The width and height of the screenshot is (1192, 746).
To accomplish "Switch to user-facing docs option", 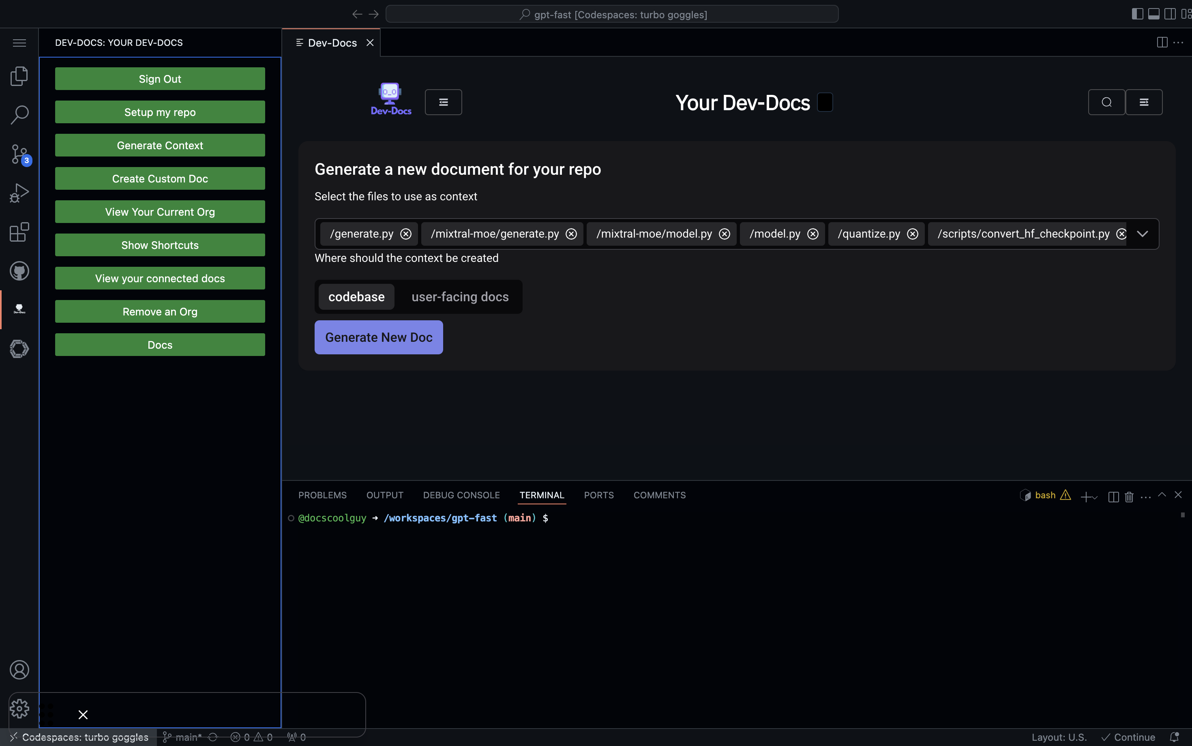I will click(x=460, y=296).
